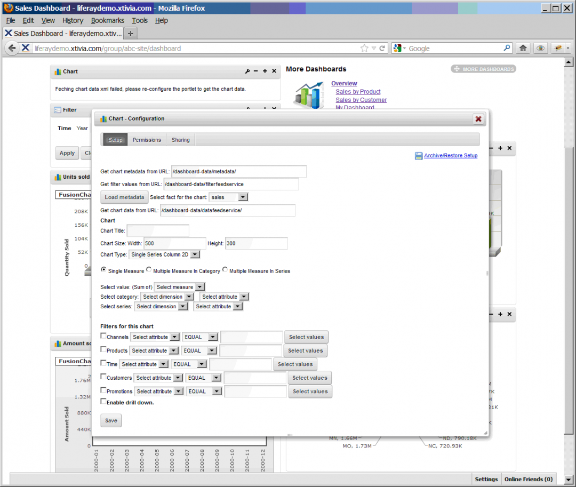Click the Save button
576x487 pixels.
coord(110,420)
